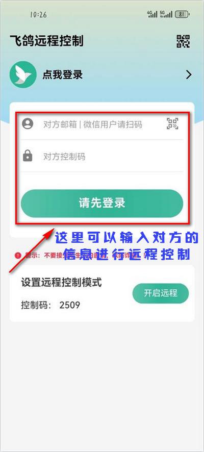Viewport: 204px width, 452px height.
Task: Tap the 5G signal strength icon
Action: click(x=166, y=14)
